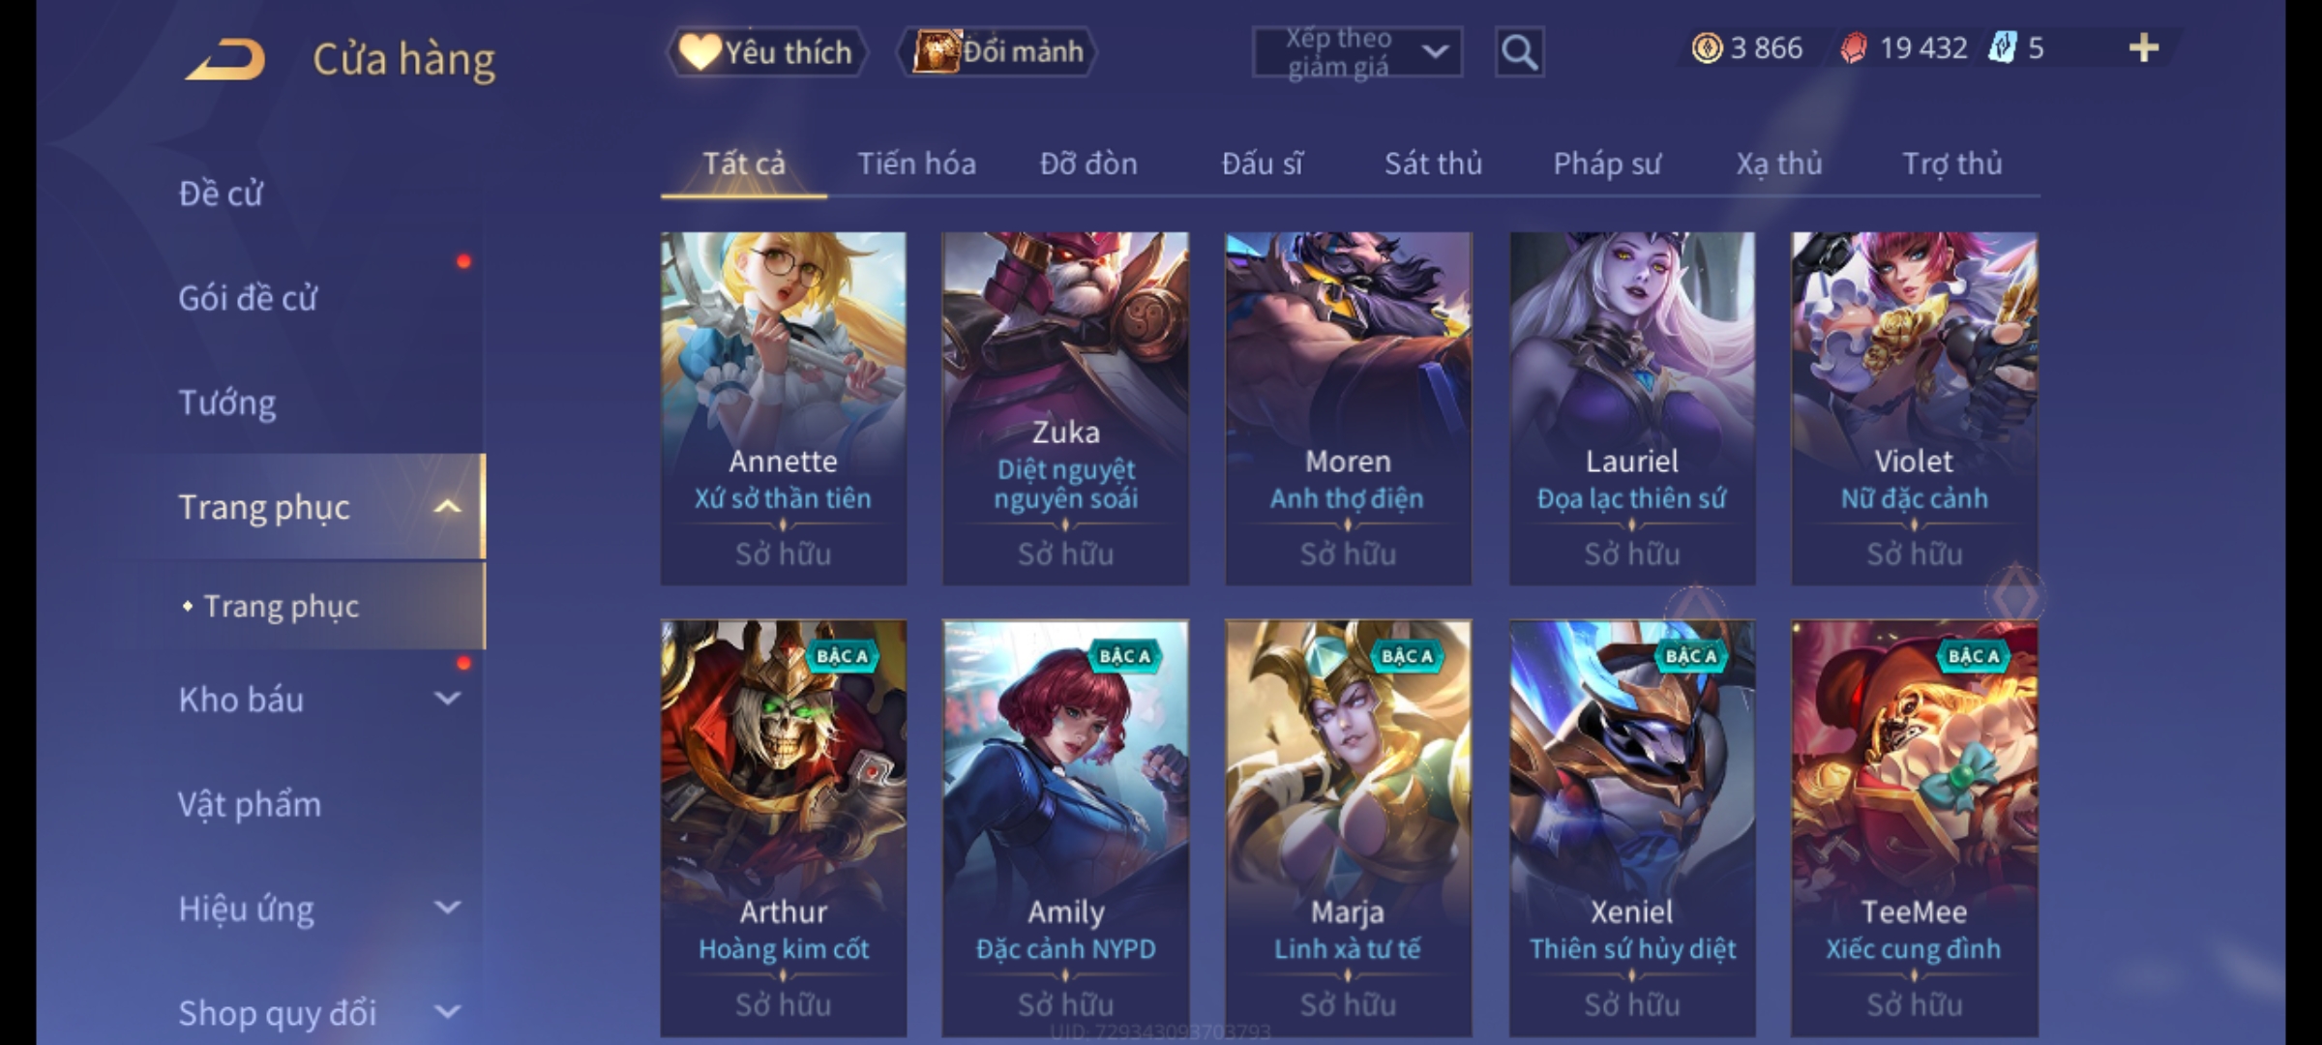The image size is (2322, 1045).
Task: Switch to the Sát thủ tab
Action: (x=1433, y=164)
